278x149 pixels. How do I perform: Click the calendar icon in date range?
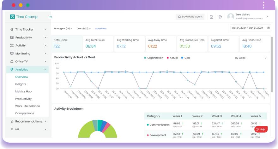[269, 28]
